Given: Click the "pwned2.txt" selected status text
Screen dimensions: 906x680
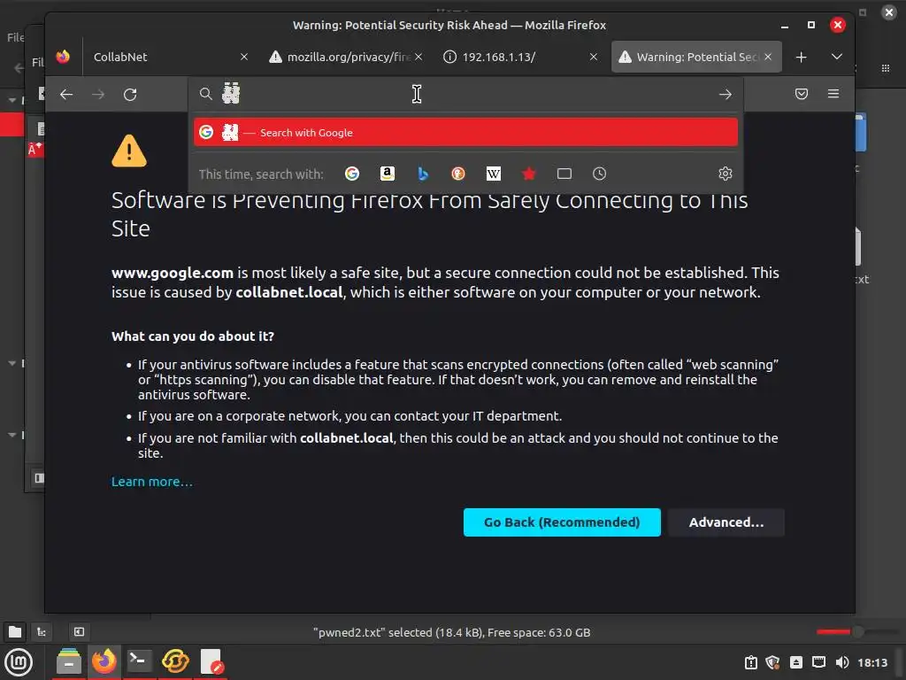Looking at the screenshot, I should pyautogui.click(x=452, y=632).
